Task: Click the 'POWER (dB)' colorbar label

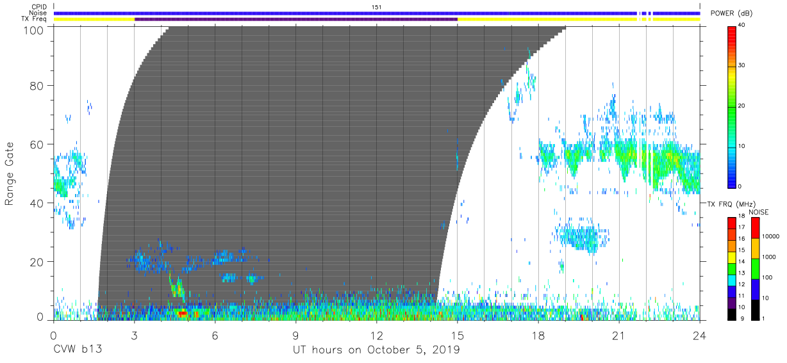Action: coord(731,13)
